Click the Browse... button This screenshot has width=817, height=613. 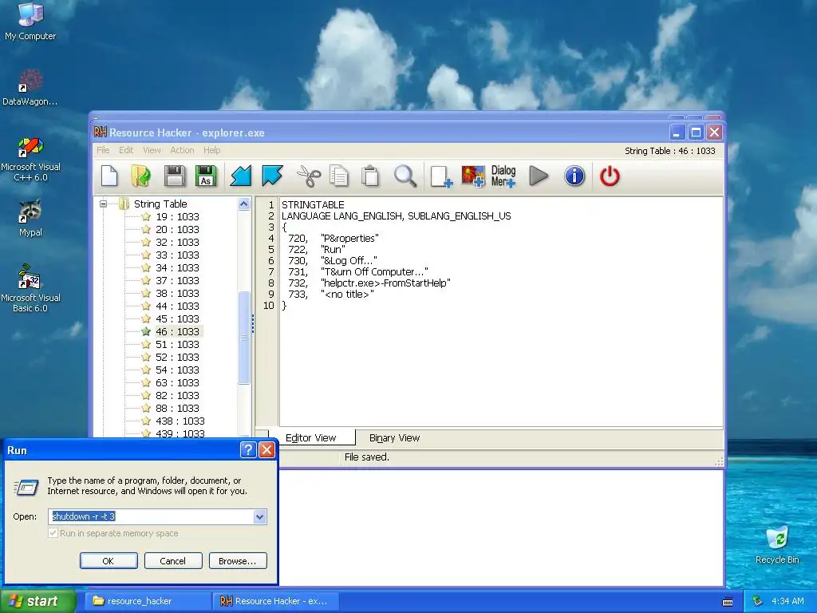pyautogui.click(x=238, y=561)
